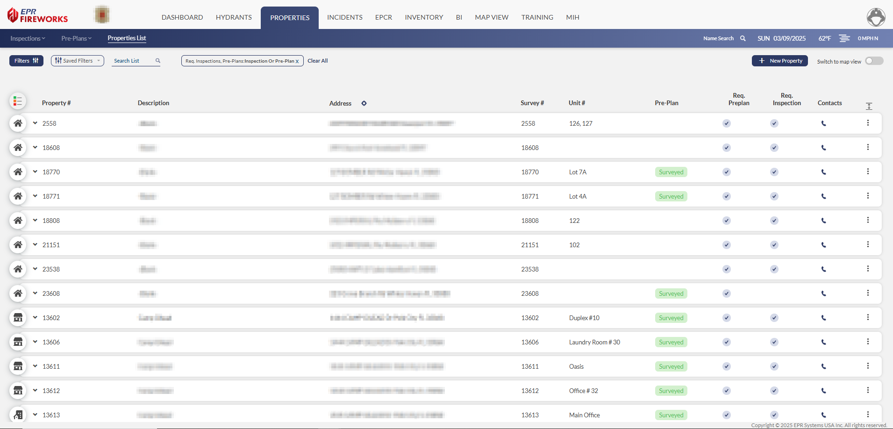
Task: Click the address sort icon in header
Action: coord(364,103)
